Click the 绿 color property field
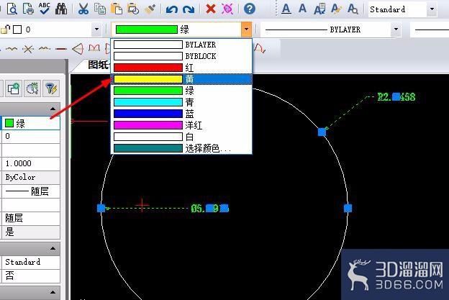449x300 pixels. 31,123
